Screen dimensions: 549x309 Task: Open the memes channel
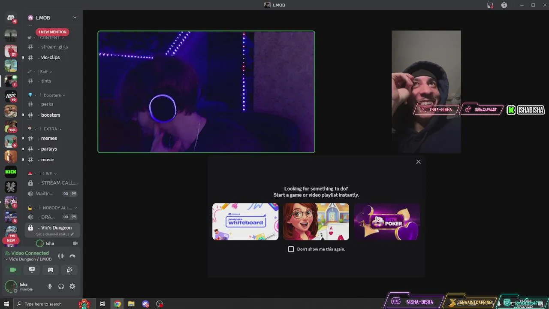pyautogui.click(x=52, y=138)
